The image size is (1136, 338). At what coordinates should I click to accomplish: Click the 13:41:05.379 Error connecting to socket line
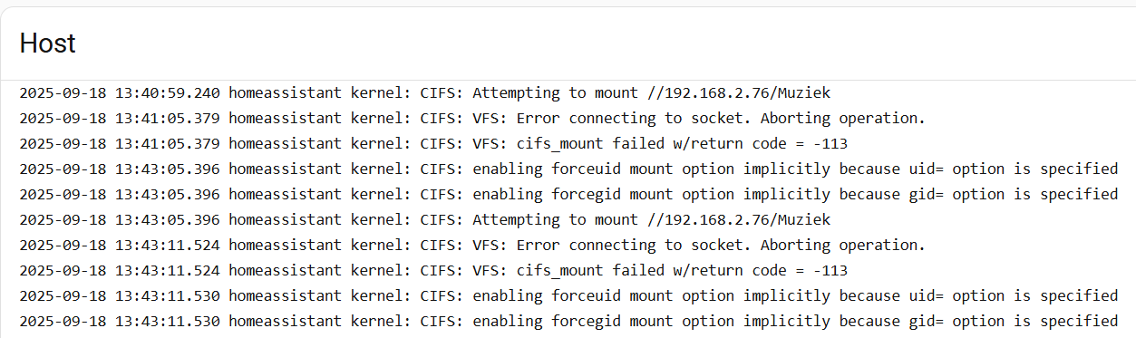[472, 118]
